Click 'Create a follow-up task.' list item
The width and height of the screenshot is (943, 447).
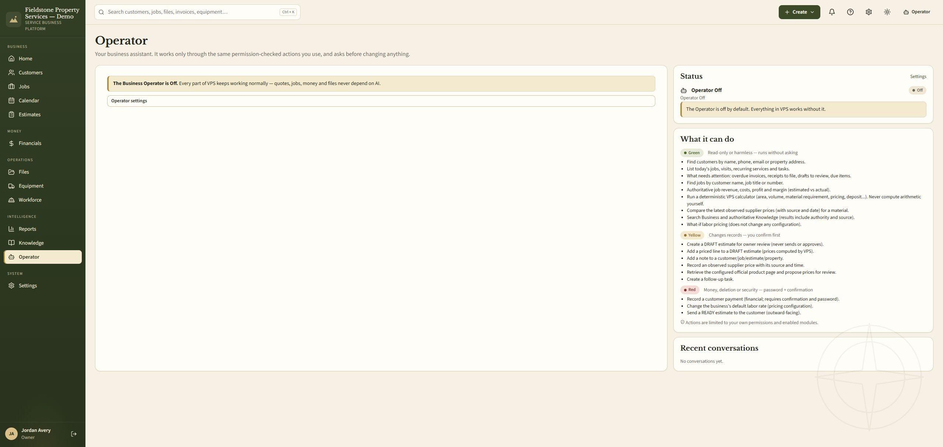click(710, 279)
